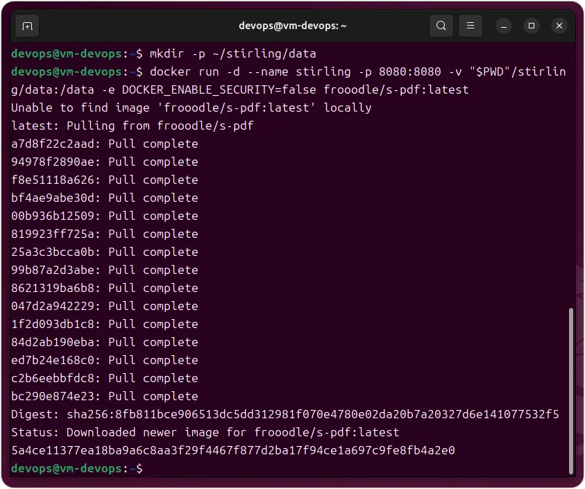Click layer 1f2d093db1c8 line
The image size is (585, 489).
coord(105,324)
